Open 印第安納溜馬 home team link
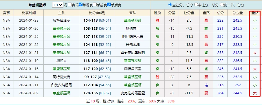 61,85
